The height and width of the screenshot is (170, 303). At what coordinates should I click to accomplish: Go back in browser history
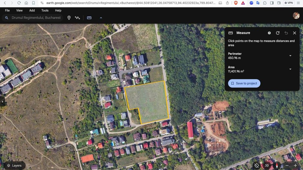click(x=5, y=3)
